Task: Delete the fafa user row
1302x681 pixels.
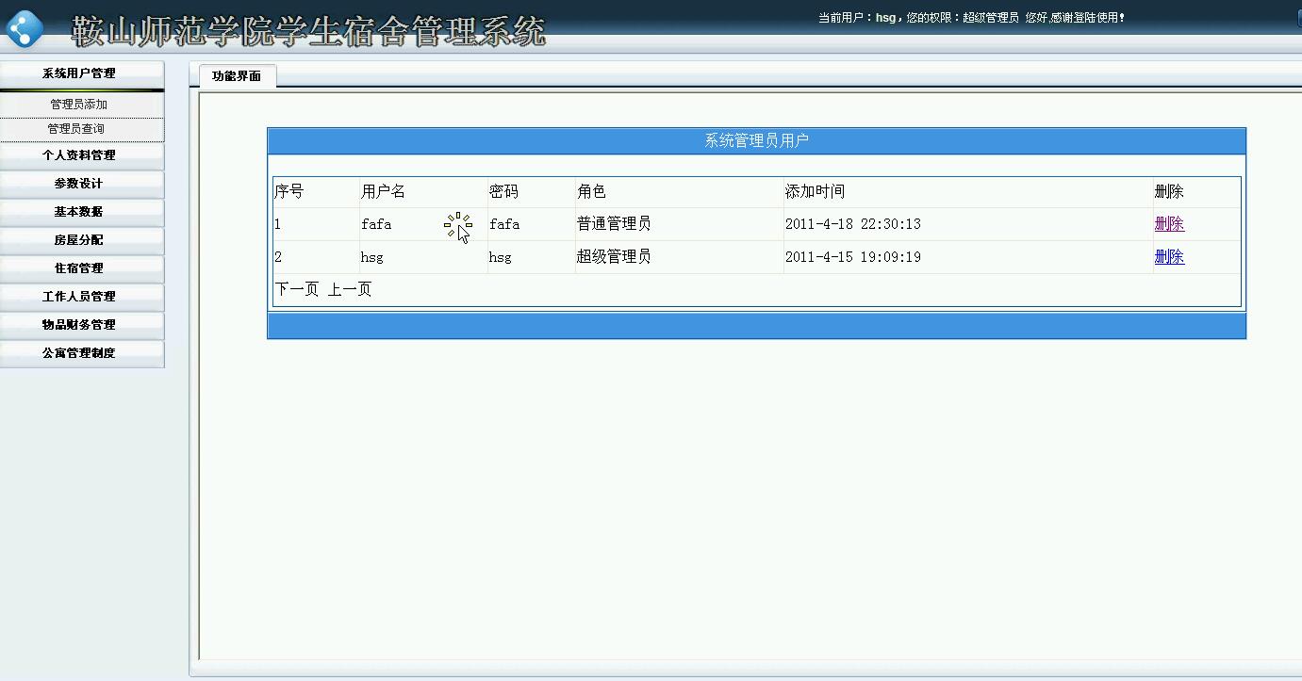Action: click(1169, 224)
